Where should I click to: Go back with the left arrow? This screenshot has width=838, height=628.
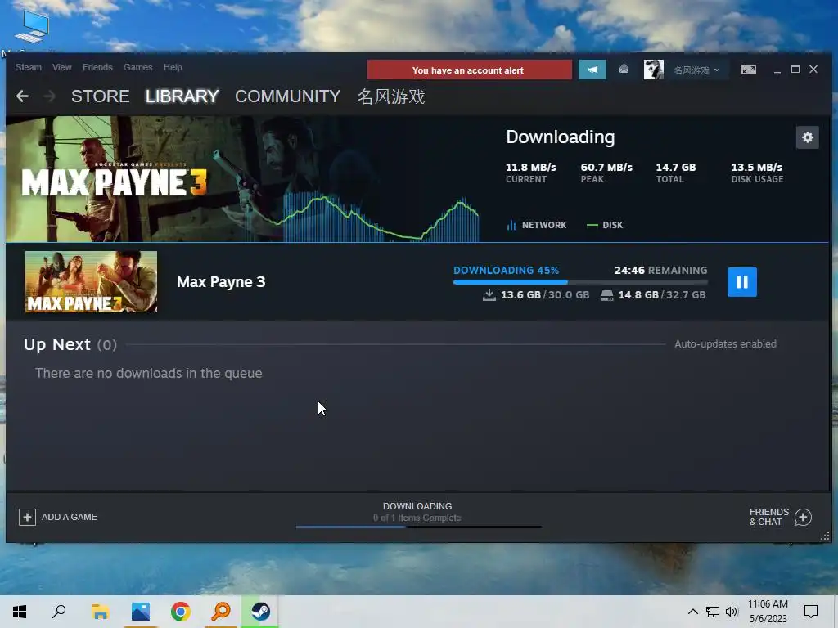pos(22,96)
